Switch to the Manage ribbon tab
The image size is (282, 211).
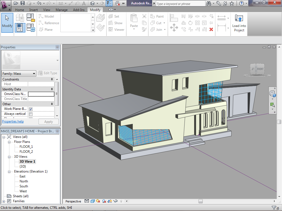[61, 10]
